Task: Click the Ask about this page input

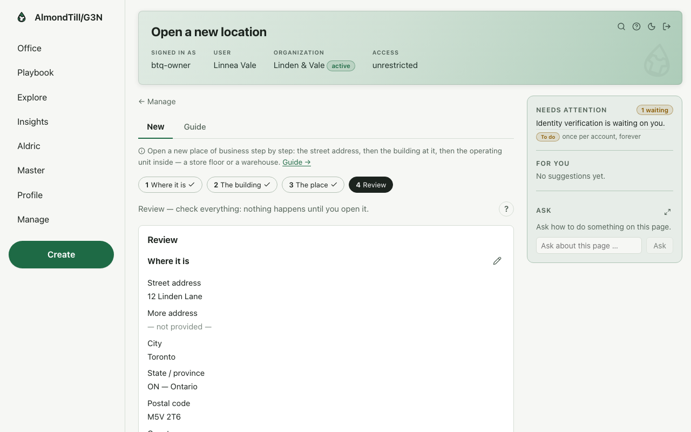Action: click(x=588, y=246)
